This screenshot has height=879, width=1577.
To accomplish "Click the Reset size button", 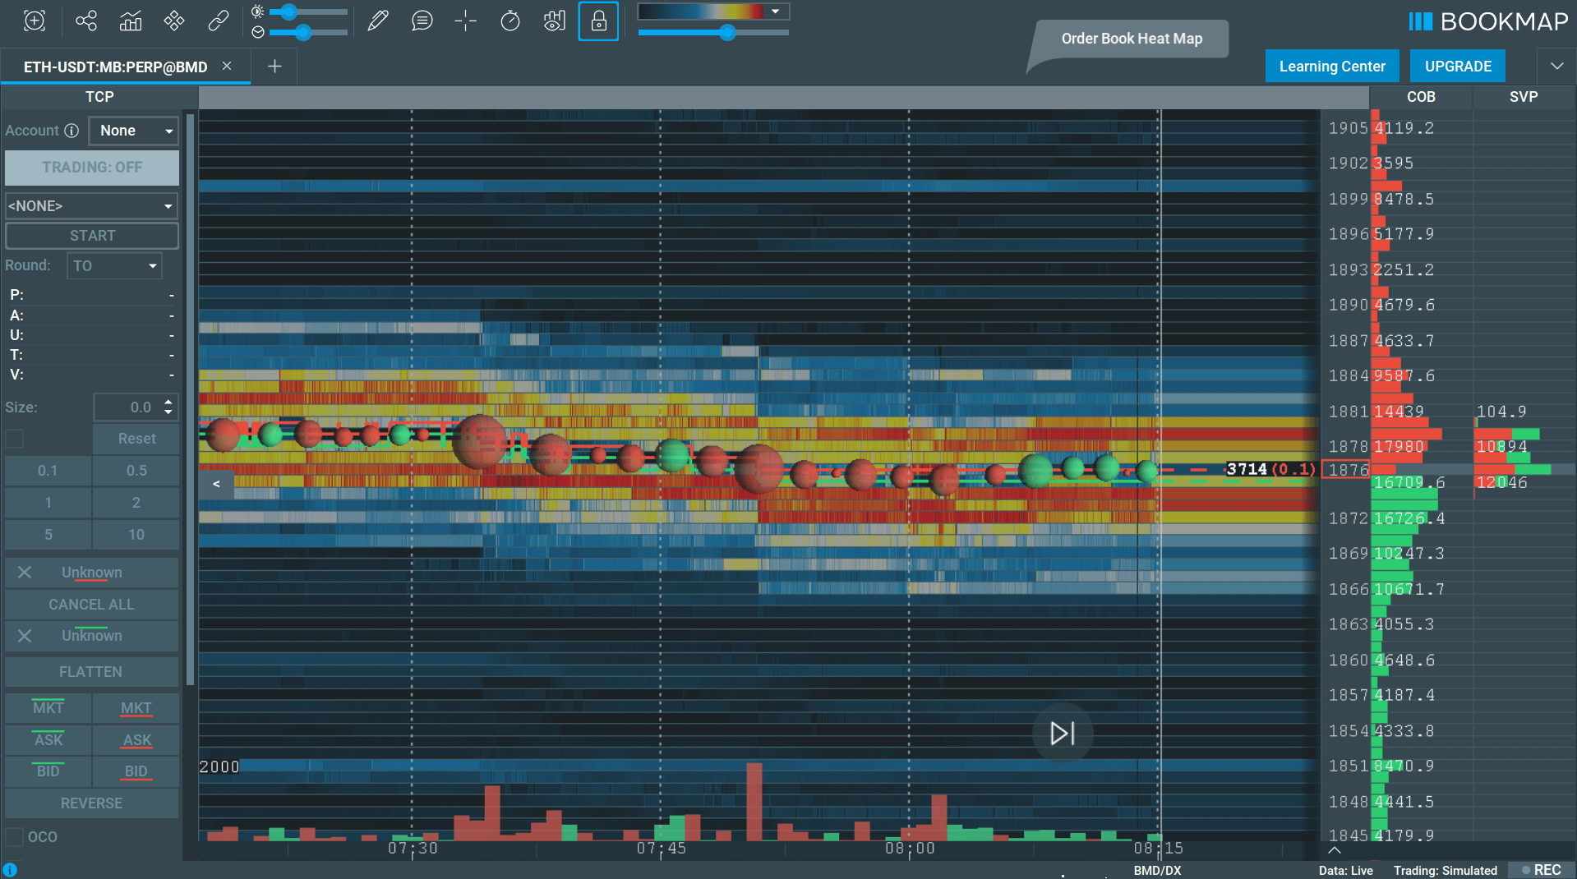I will [x=136, y=439].
